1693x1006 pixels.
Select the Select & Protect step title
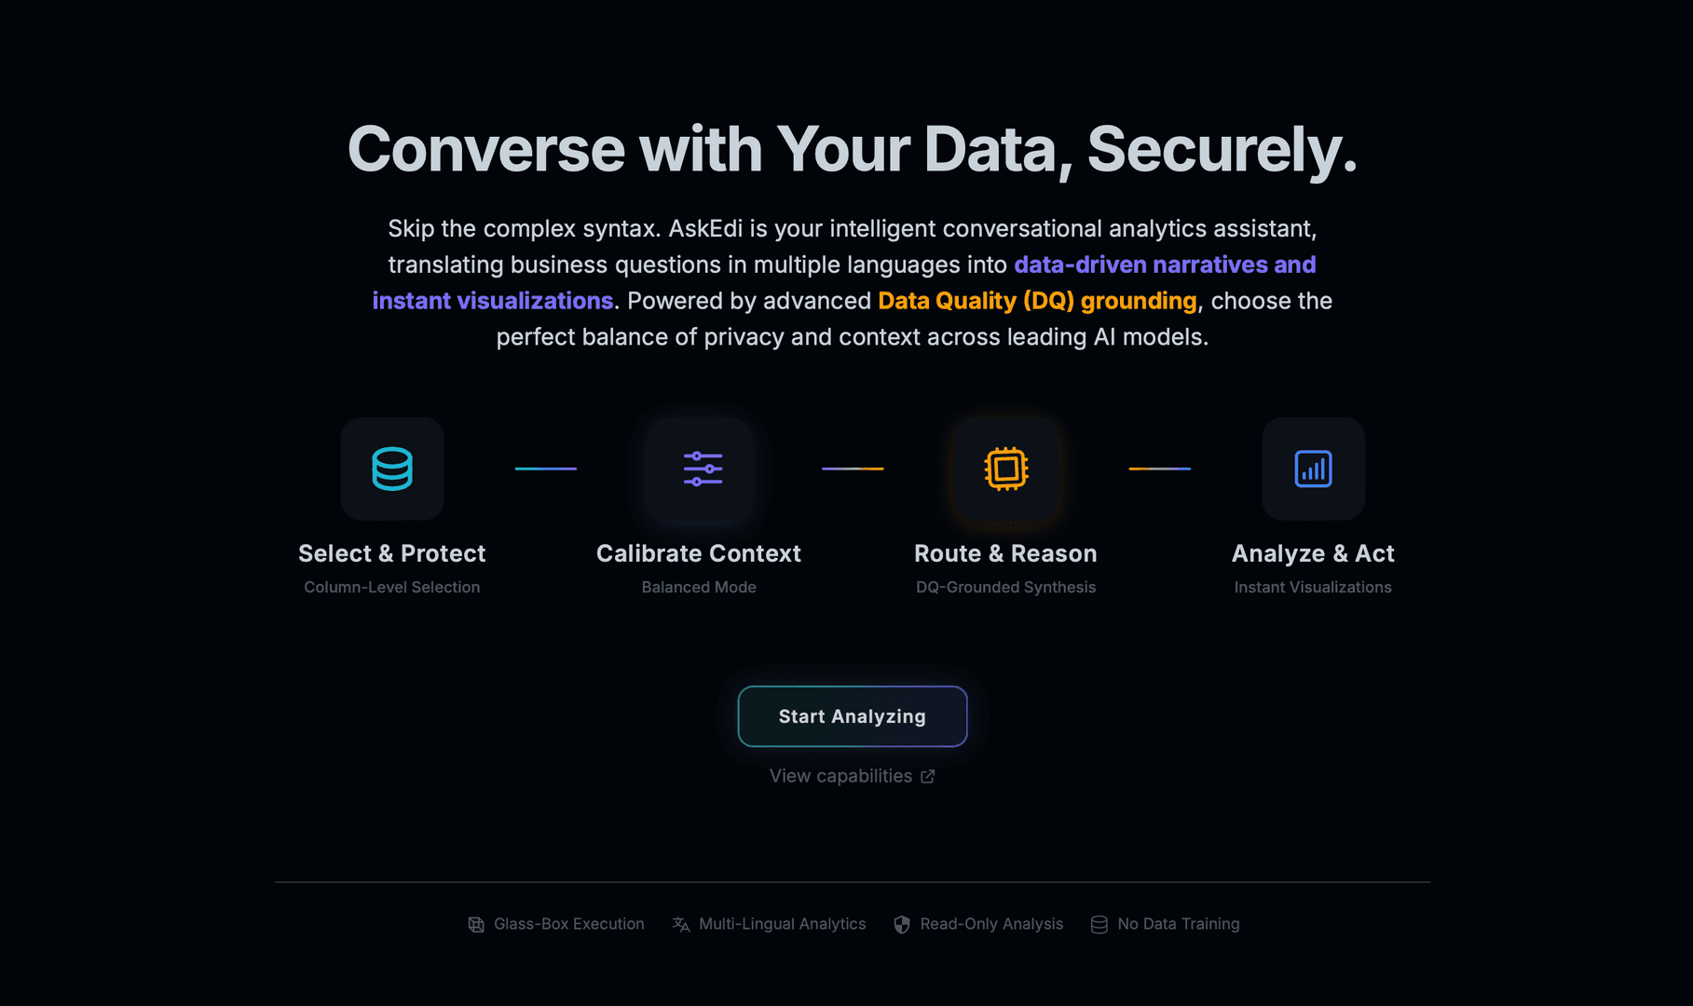click(392, 553)
